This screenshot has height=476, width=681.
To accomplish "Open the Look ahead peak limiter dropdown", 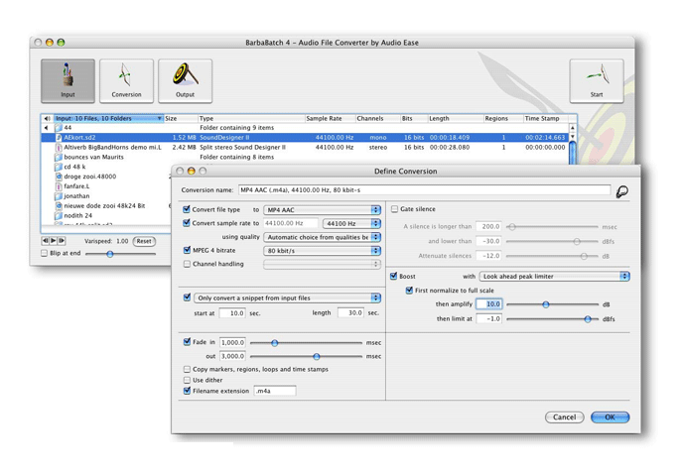I will 554,277.
